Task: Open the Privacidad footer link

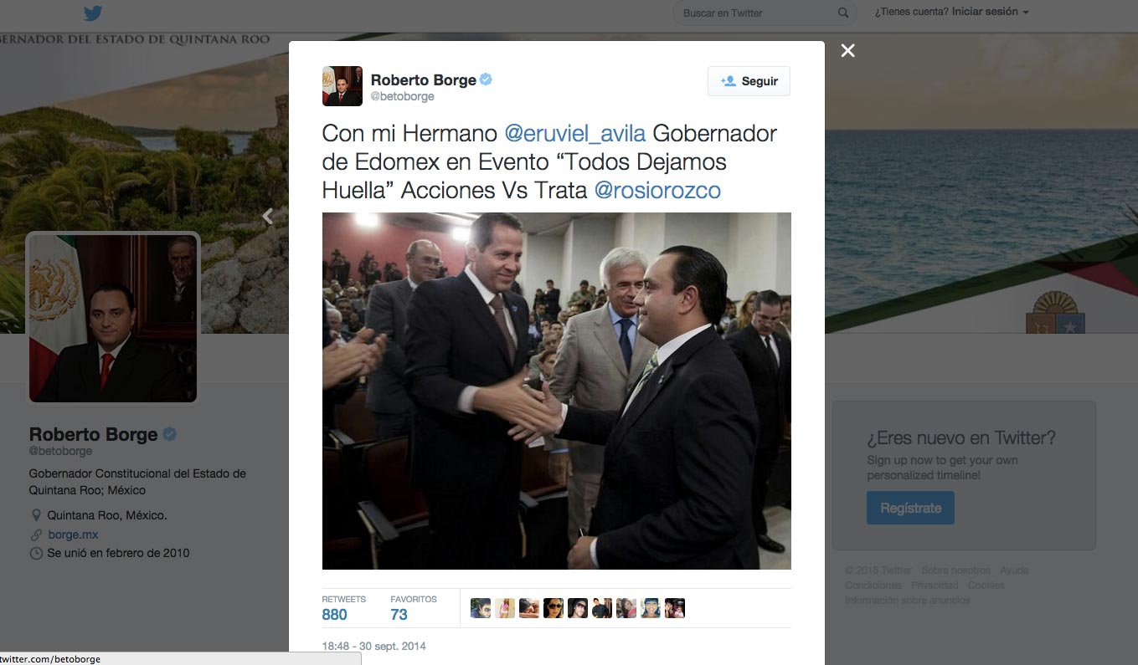Action: coord(935,586)
